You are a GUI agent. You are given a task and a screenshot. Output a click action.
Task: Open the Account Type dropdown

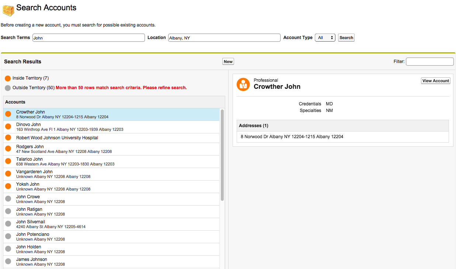click(325, 38)
